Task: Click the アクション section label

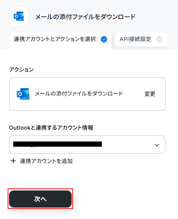Action: 21,70
